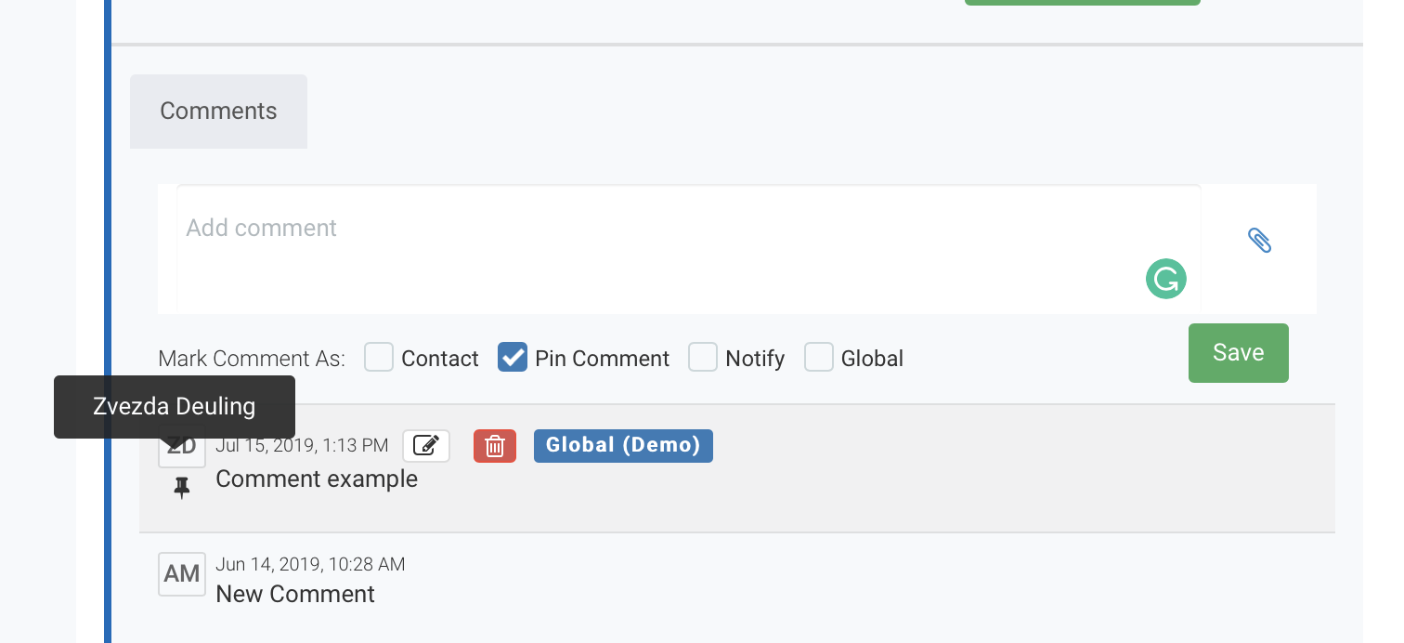Edit the 'Comment example' comment
The image size is (1404, 643).
[x=426, y=446]
